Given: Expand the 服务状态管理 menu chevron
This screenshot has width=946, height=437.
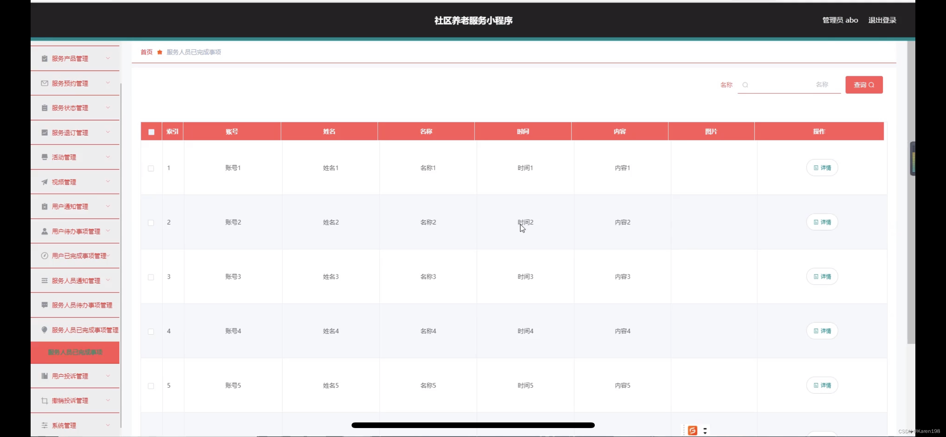Looking at the screenshot, I should (x=108, y=108).
